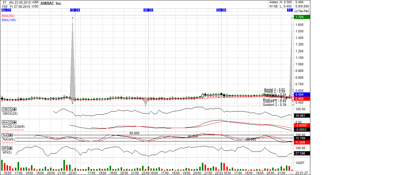Click the USD currency cell

35,6
